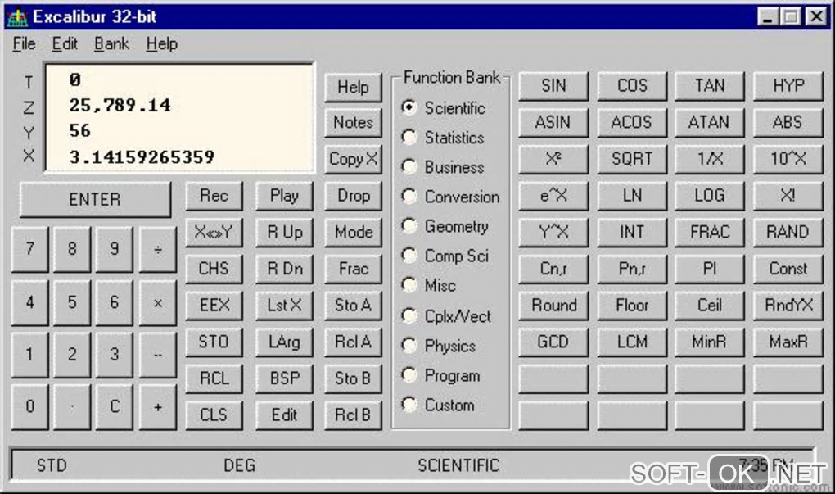Select the Statistics function bank
This screenshot has width=835, height=494.
443,138
